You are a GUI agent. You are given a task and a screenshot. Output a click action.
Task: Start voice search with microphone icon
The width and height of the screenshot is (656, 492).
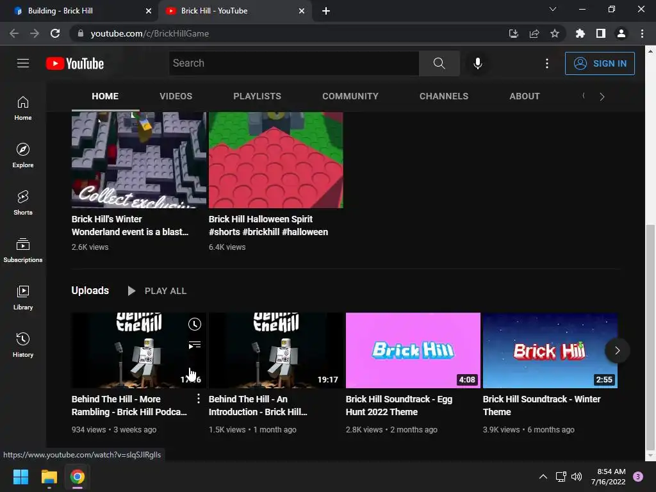(477, 63)
